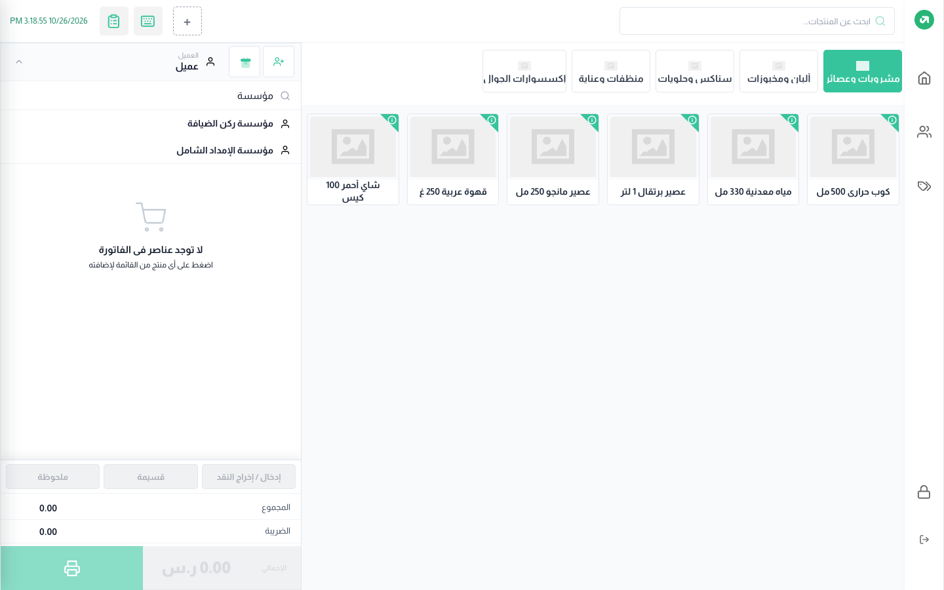Select the سناكس وحلويات category tab
The height and width of the screenshot is (590, 944).
point(695,71)
